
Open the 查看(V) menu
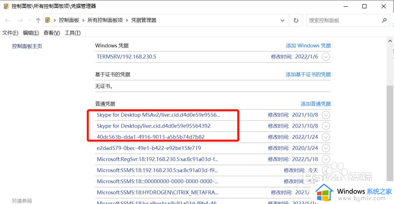click(x=52, y=33)
